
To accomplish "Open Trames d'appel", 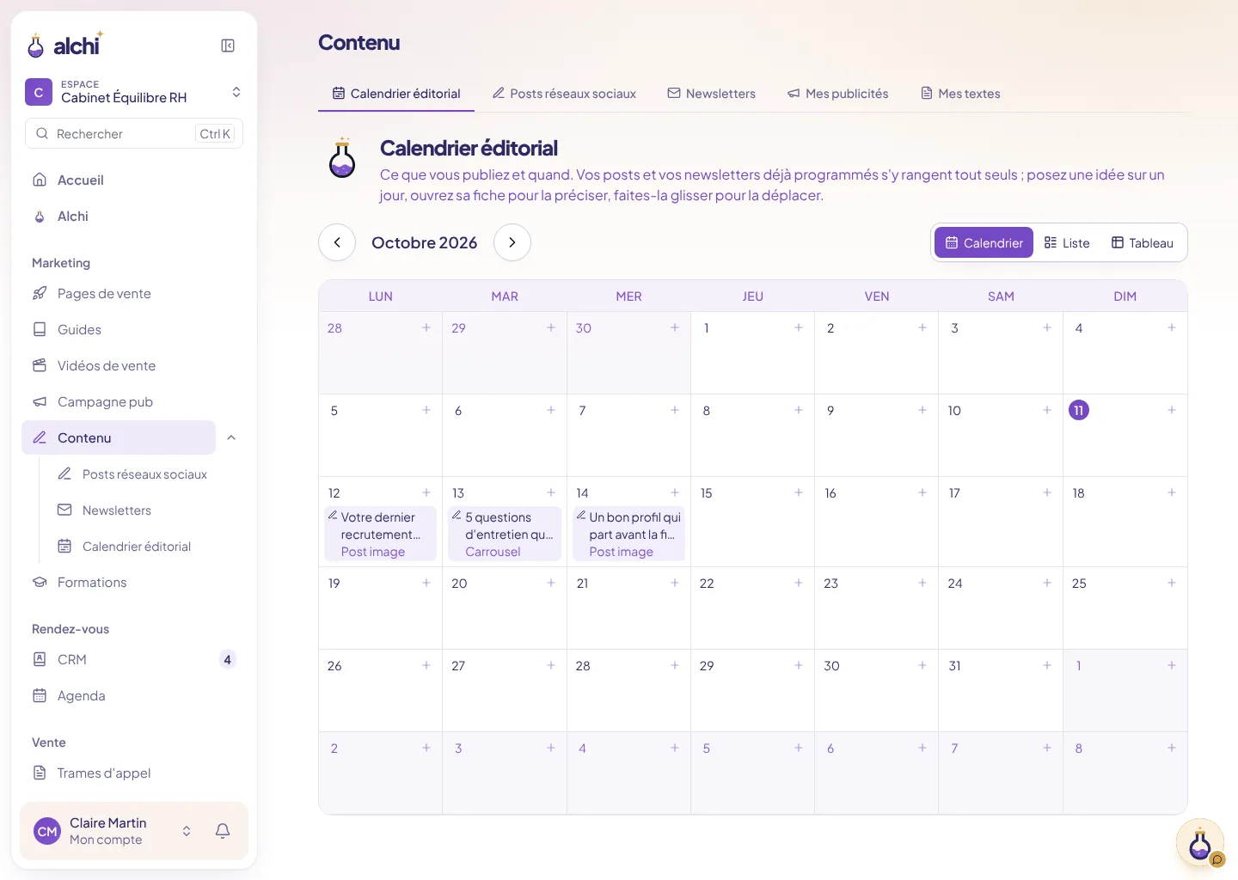I will point(134,773).
